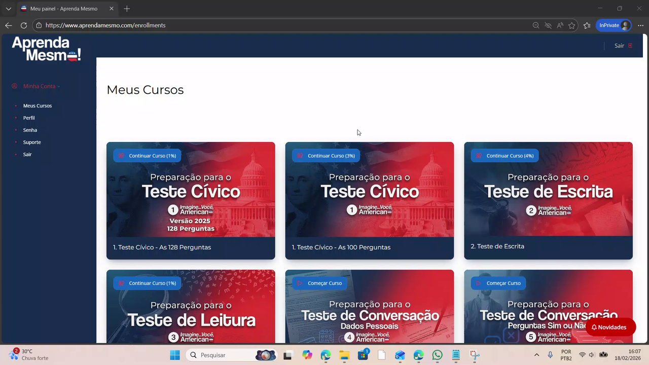Screen dimensions: 649x365
Task: Click the Aprenda Mesmo logo
Action: click(x=46, y=49)
